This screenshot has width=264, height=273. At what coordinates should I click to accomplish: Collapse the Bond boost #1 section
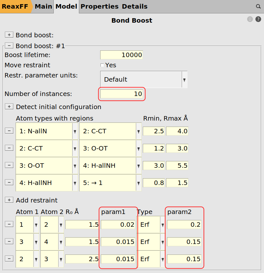coord(9,46)
